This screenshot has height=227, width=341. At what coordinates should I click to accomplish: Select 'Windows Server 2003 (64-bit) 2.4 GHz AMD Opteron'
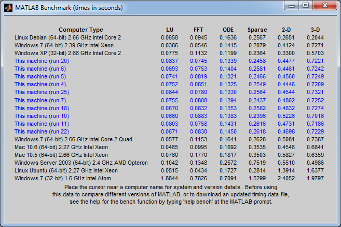pos(81,163)
